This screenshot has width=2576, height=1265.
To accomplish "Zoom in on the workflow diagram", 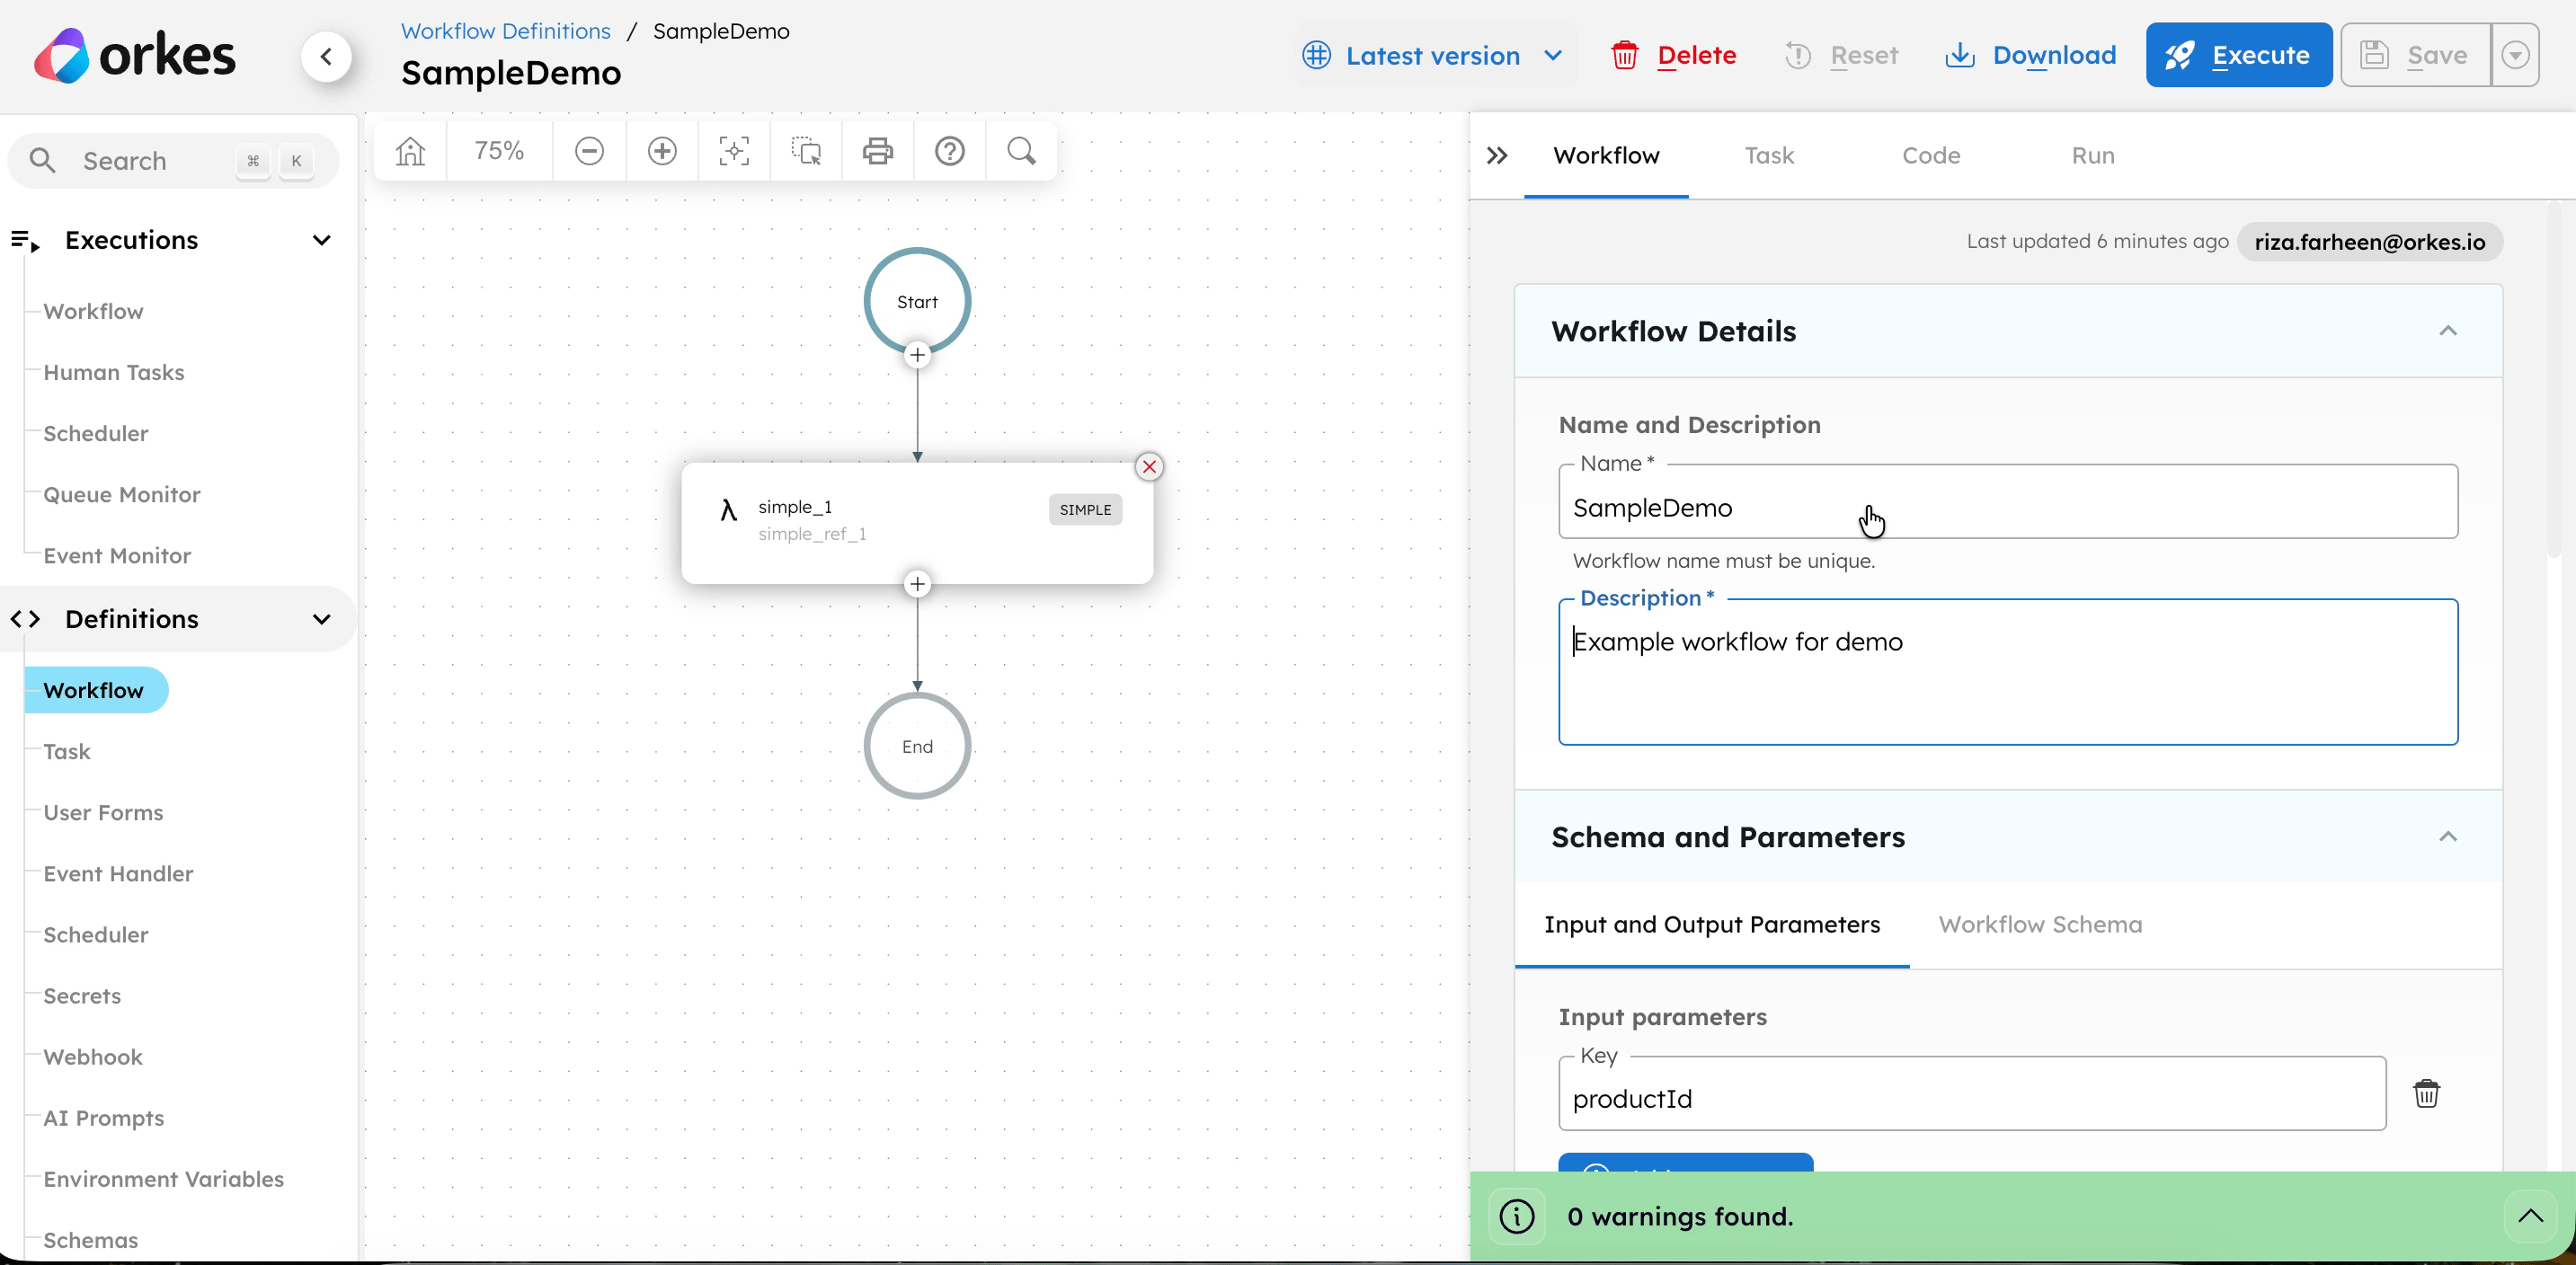I will click(661, 151).
